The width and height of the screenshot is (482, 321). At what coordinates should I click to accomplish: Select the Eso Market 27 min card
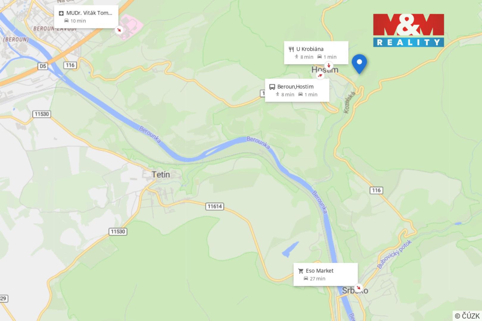coord(325,274)
